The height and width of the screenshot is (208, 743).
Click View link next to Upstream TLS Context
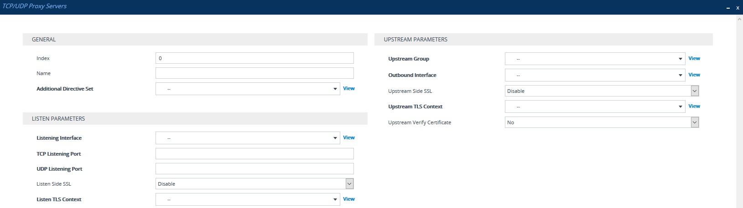(x=694, y=106)
